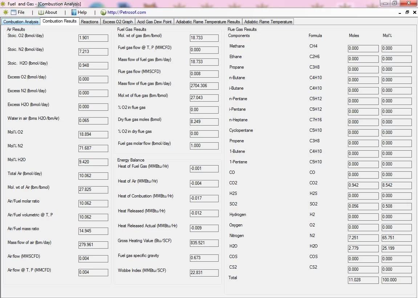Image resolution: width=418 pixels, height=298 pixels.
Task: Open the Reactions tab
Action: pyautogui.click(x=89, y=21)
